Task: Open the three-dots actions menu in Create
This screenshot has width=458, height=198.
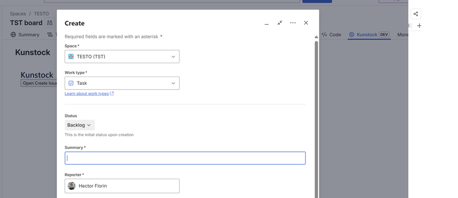Action: [293, 23]
